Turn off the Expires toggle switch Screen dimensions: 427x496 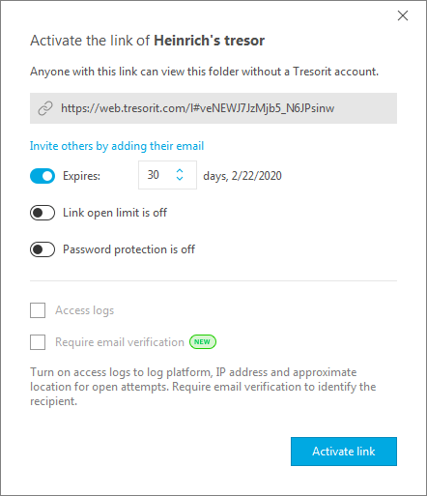[43, 176]
